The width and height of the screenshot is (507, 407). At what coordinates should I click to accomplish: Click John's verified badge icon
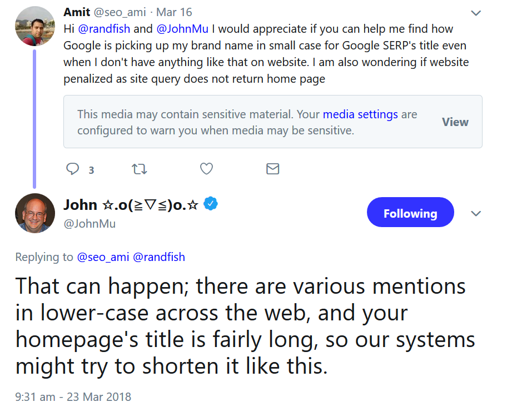click(x=210, y=204)
